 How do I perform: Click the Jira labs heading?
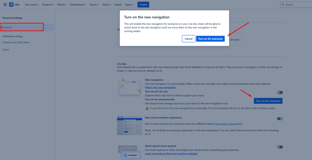click(122, 64)
